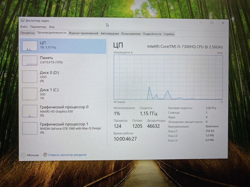Minimize the Task Manager window
Viewport: 250px width, 187px height.
[201, 23]
